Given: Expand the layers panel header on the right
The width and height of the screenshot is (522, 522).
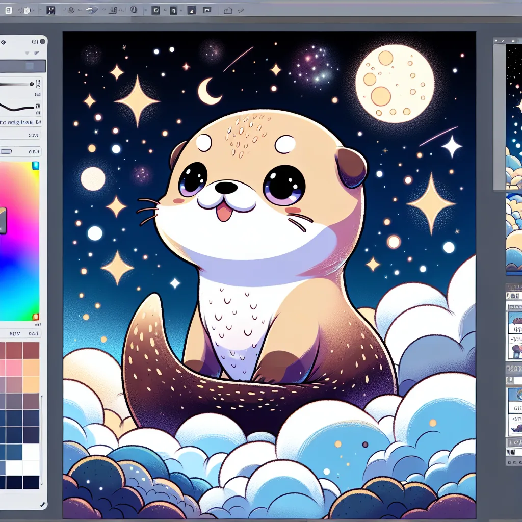Looking at the screenshot, I should [513, 287].
